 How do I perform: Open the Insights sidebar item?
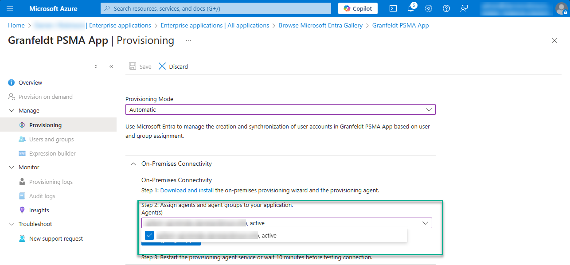point(39,210)
